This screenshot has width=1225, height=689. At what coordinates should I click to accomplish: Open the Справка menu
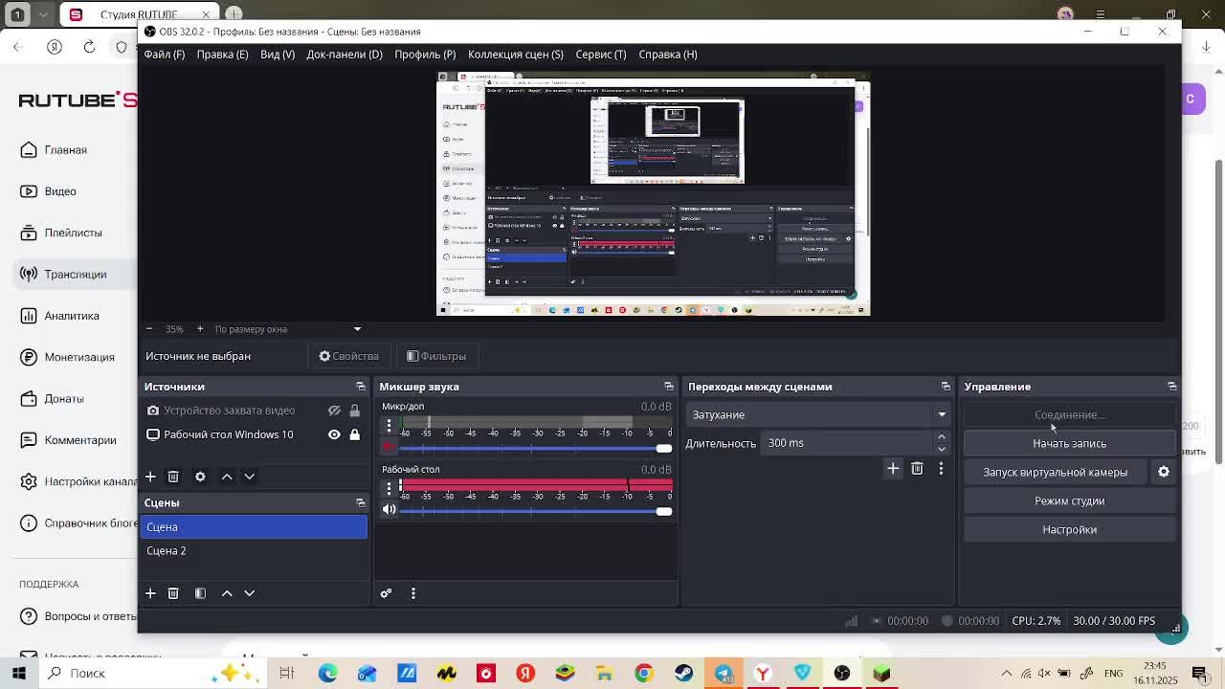pyautogui.click(x=668, y=55)
